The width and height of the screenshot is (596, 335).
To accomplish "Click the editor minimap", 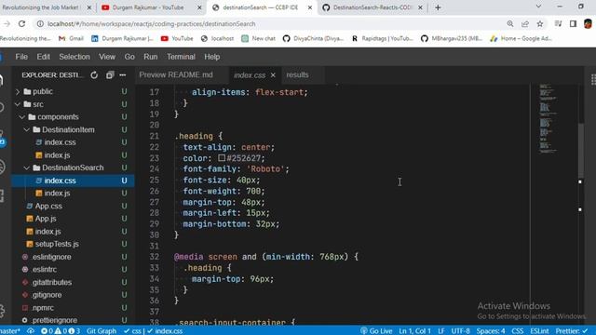I will click(x=548, y=118).
